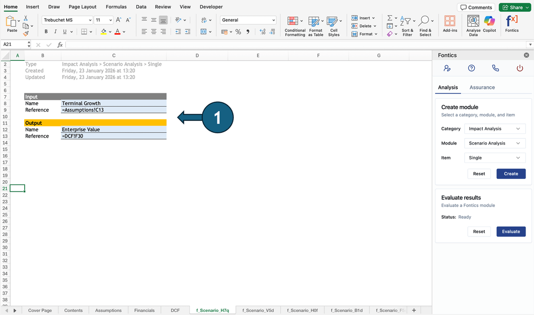Open Conditional Formatting options
The width and height of the screenshot is (534, 315).
pos(295,26)
